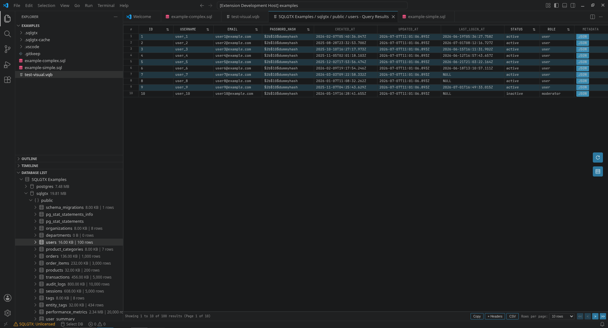608x328 pixels.
Task: Open notifications bell in status bar
Action: click(x=602, y=324)
